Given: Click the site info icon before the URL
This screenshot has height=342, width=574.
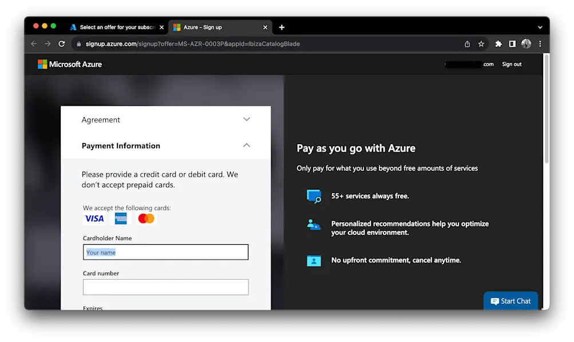Looking at the screenshot, I should tap(78, 43).
